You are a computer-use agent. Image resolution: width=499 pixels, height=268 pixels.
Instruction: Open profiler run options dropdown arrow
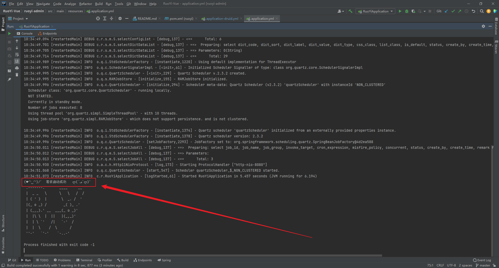(425, 11)
